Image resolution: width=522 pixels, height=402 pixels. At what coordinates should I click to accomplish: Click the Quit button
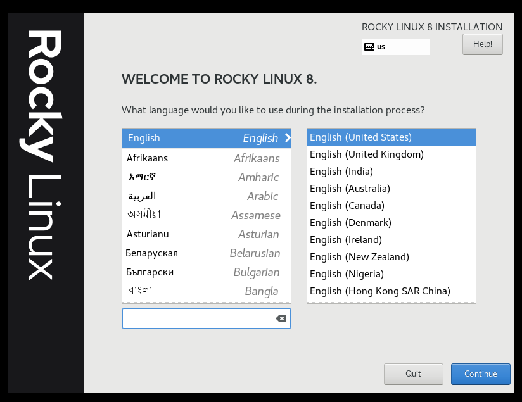413,374
